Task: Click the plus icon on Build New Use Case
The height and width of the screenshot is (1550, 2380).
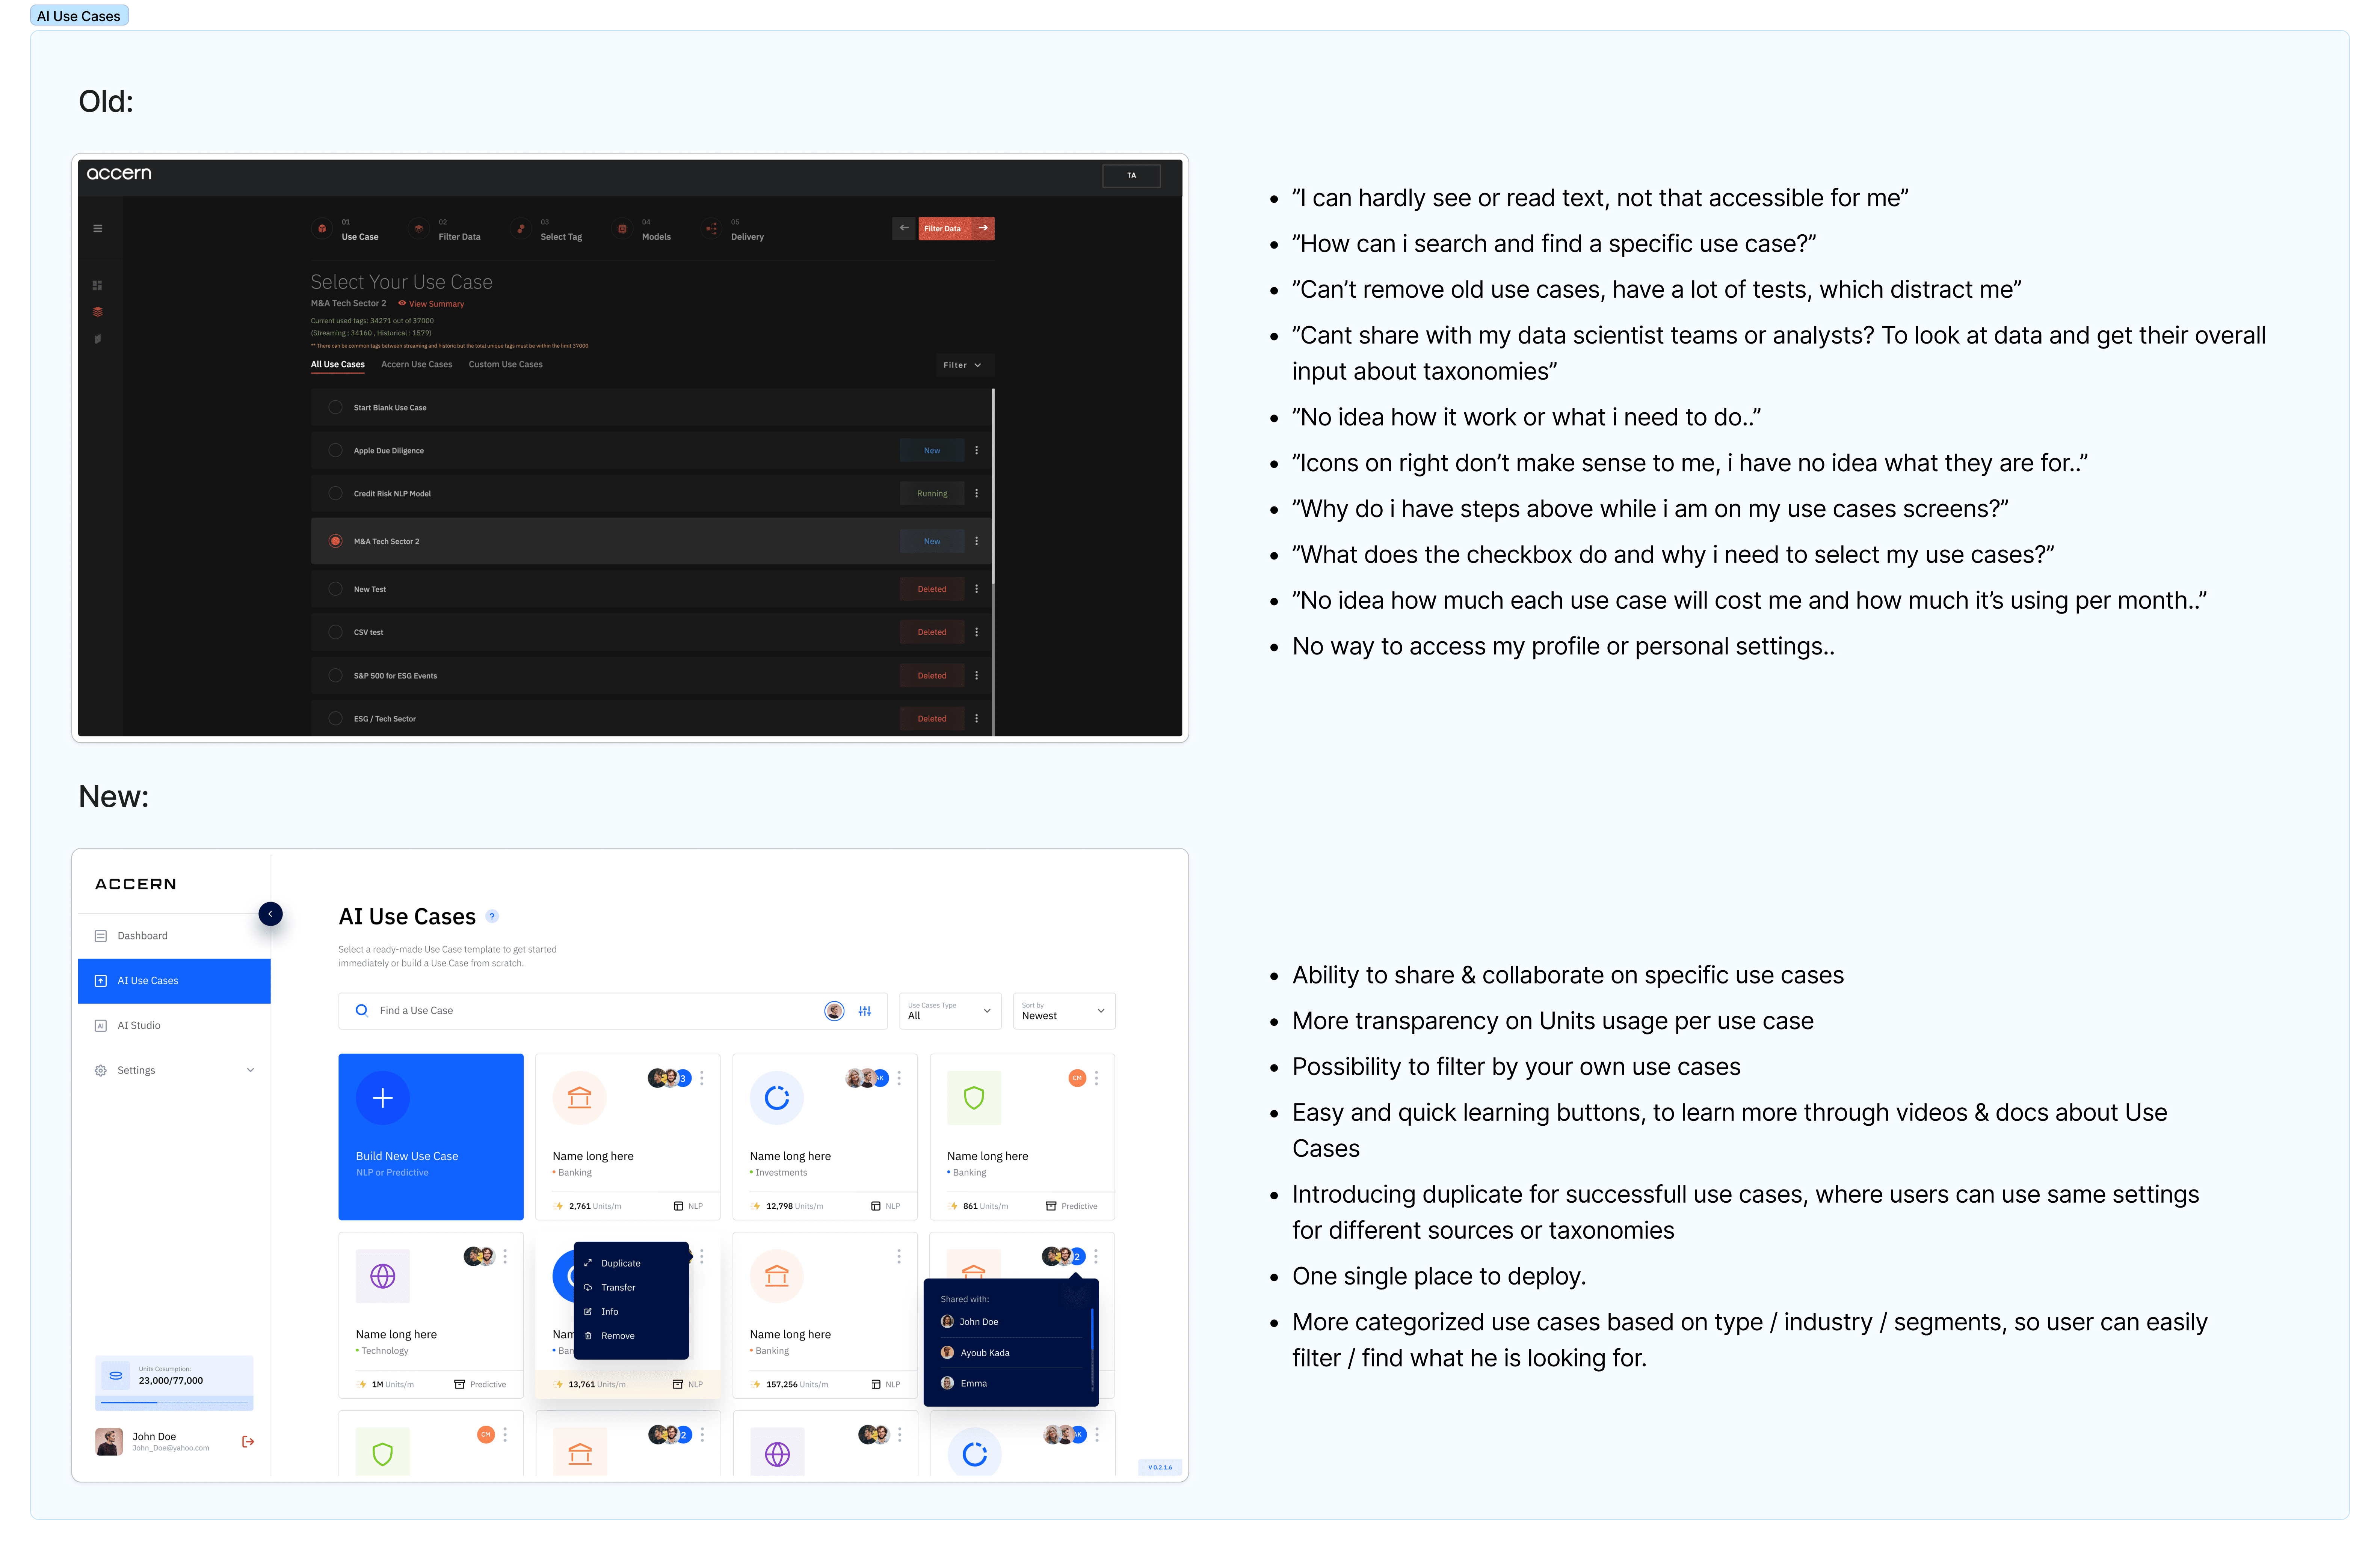Action: 383,1098
